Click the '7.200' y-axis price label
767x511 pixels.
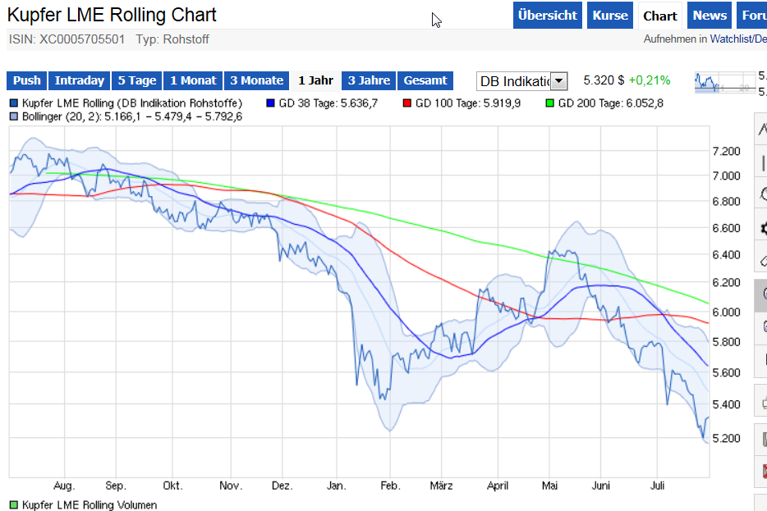(x=727, y=151)
